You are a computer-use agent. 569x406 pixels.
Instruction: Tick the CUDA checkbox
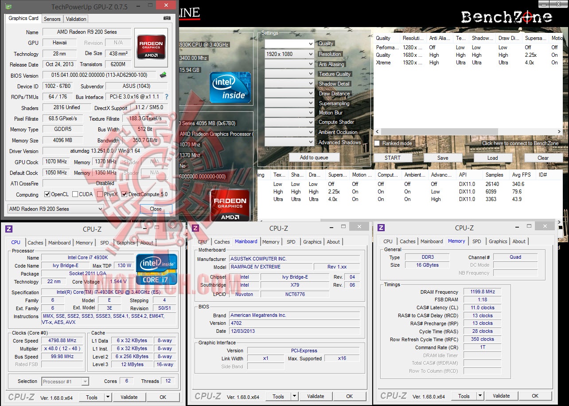coord(75,194)
